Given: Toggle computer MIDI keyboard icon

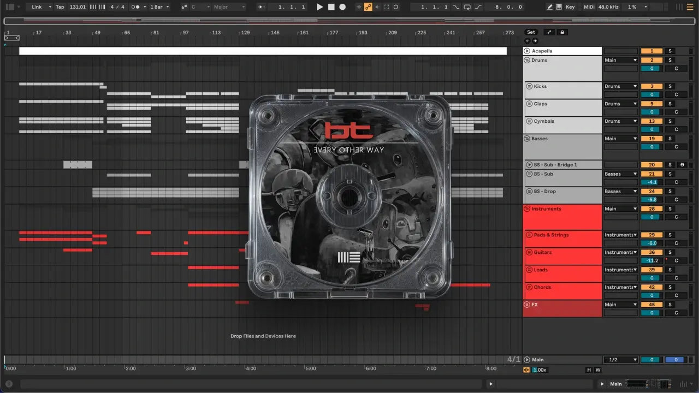Looking at the screenshot, I should (559, 7).
